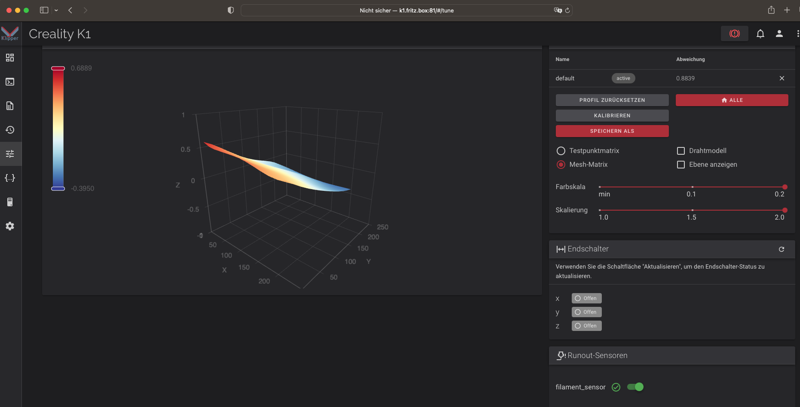Open the Console page icon
Screen dimensions: 800x407
(10, 82)
